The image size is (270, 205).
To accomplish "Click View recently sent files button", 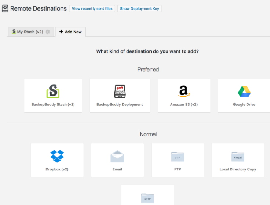I will [x=92, y=8].
